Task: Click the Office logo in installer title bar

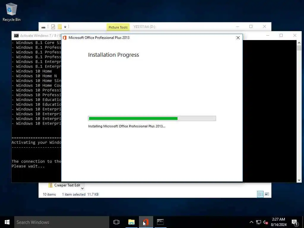Action: [65, 38]
